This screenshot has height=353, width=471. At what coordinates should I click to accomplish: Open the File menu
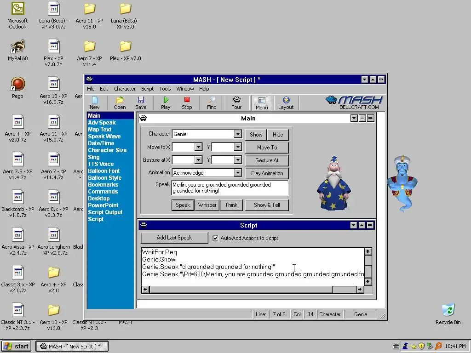tap(91, 89)
